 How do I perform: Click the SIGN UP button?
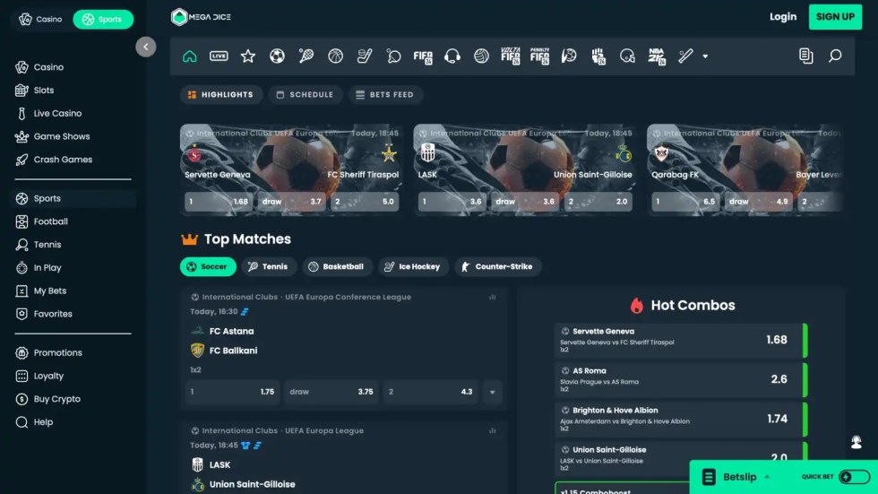coord(835,16)
